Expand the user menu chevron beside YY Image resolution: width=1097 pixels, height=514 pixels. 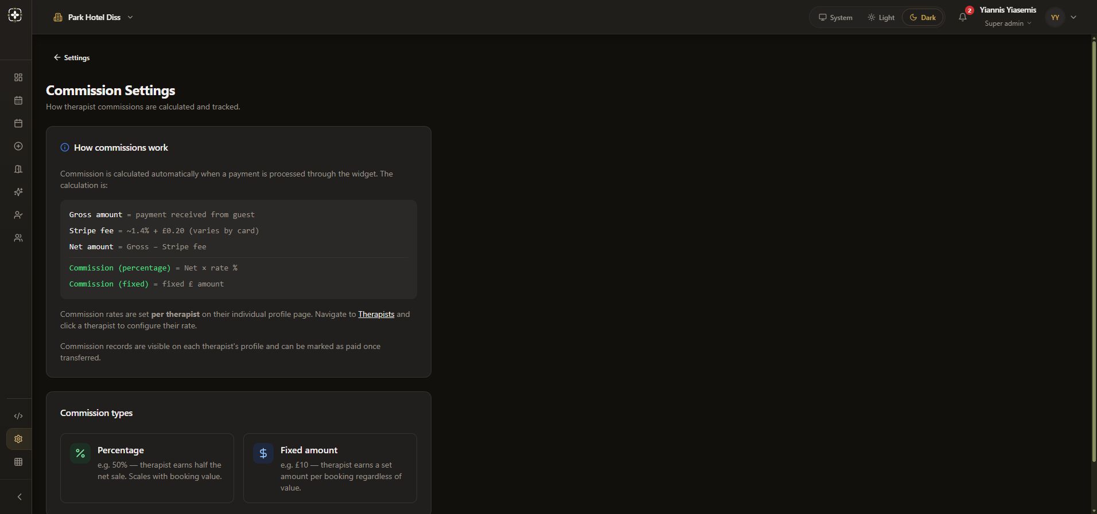[x=1073, y=17]
